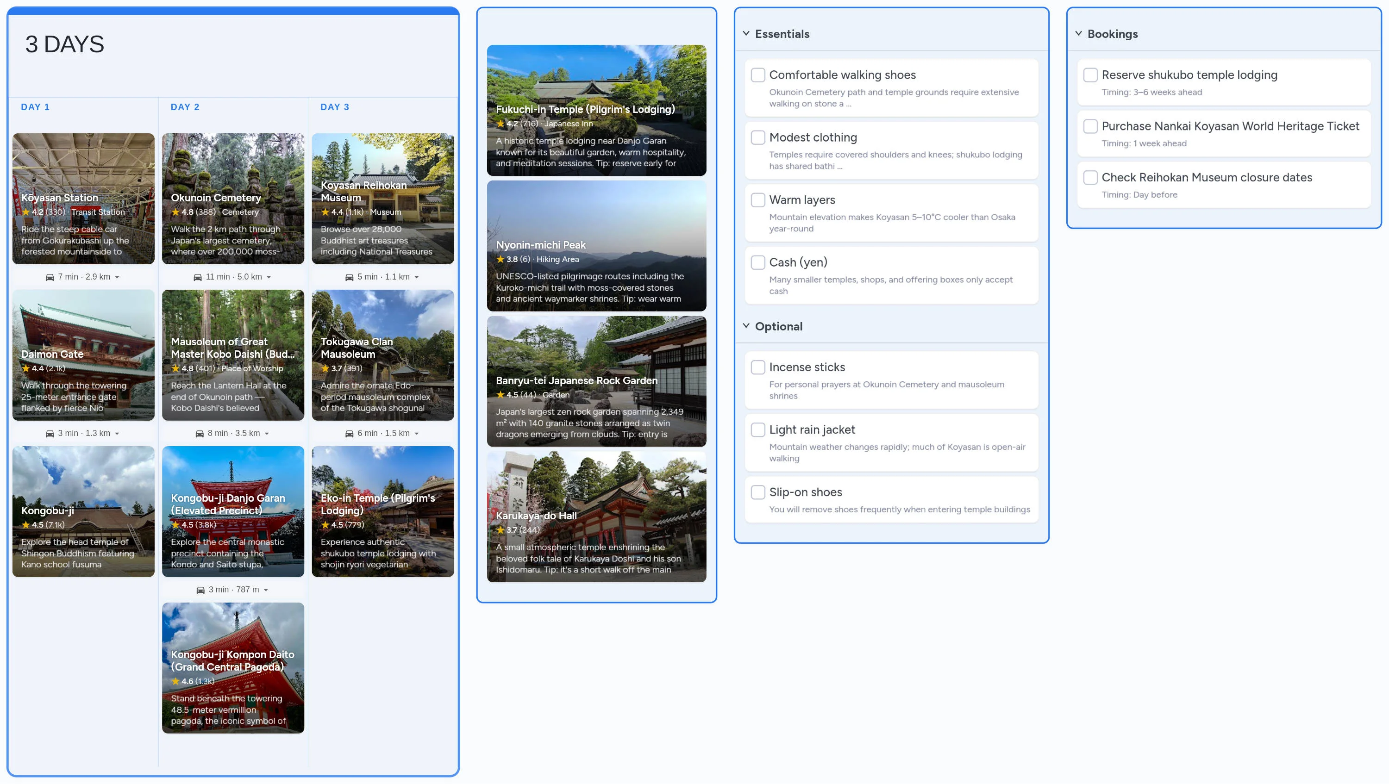Open the Banryu-tei Japanese Rock Garden card
1389x784 pixels.
(596, 383)
